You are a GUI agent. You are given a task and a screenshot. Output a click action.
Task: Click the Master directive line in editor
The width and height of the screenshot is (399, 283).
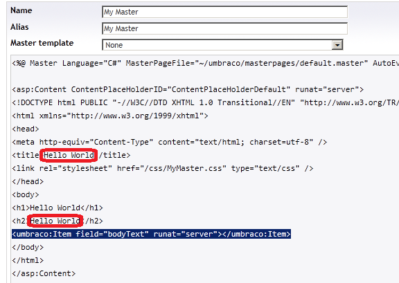click(205, 63)
